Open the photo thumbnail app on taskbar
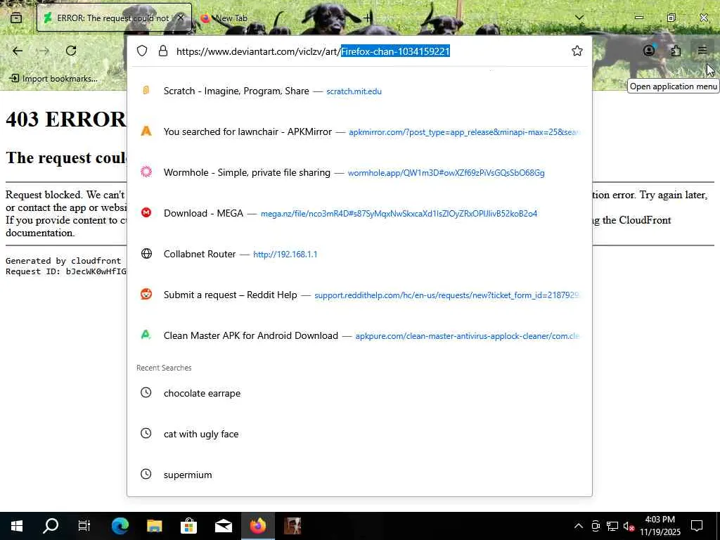Viewport: 720px width, 540px height. [292, 526]
